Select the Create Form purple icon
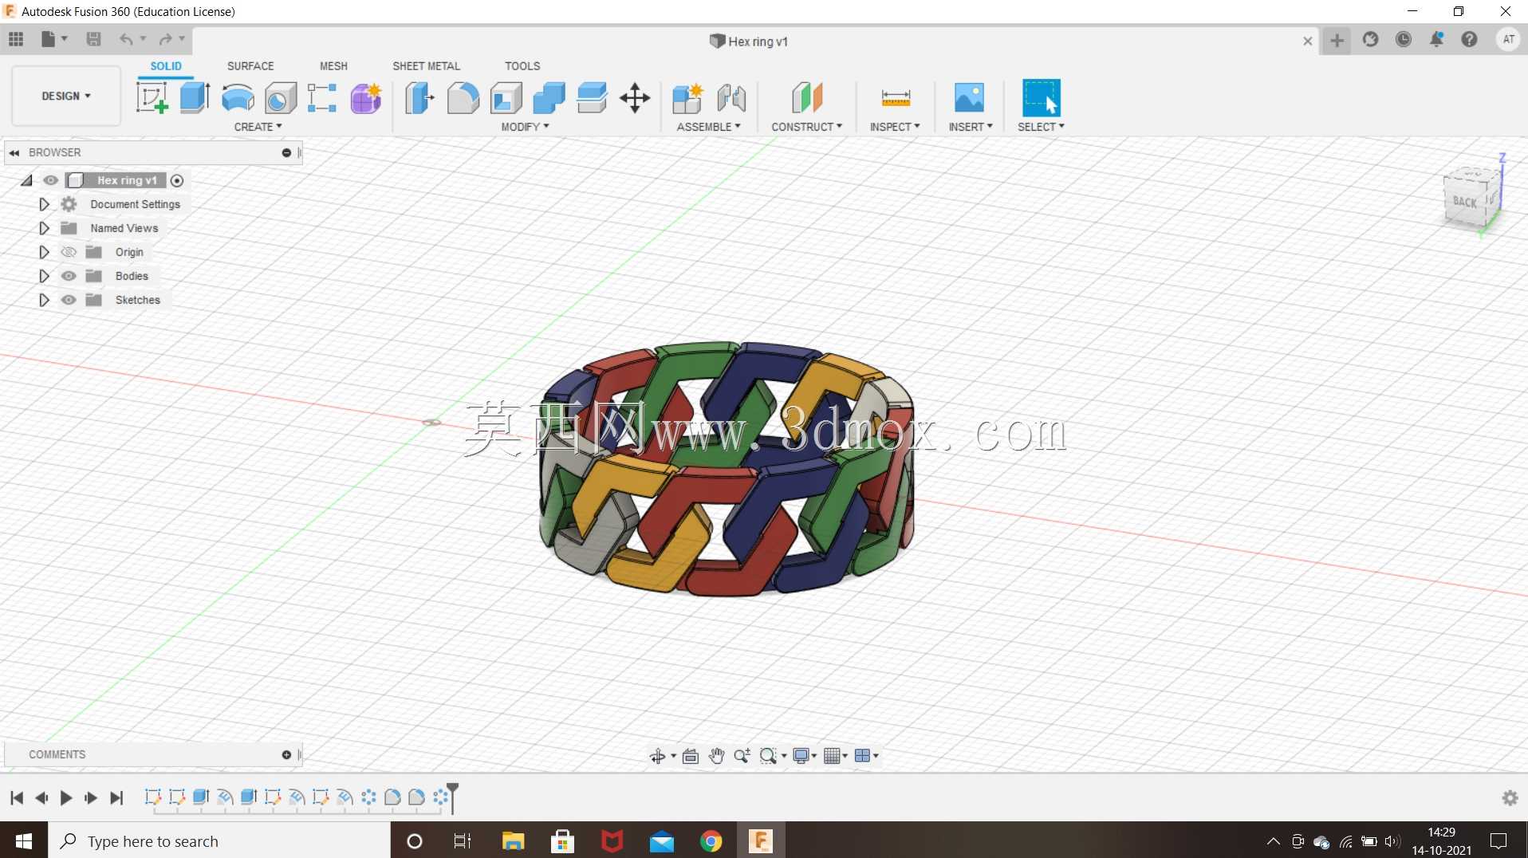1528x858 pixels. coord(366,98)
